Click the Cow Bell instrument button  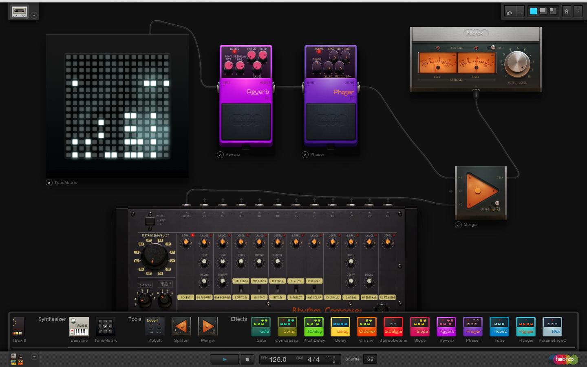(x=333, y=298)
